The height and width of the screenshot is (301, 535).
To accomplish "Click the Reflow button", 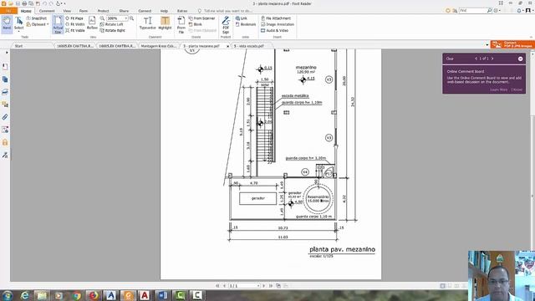I will pos(92,23).
